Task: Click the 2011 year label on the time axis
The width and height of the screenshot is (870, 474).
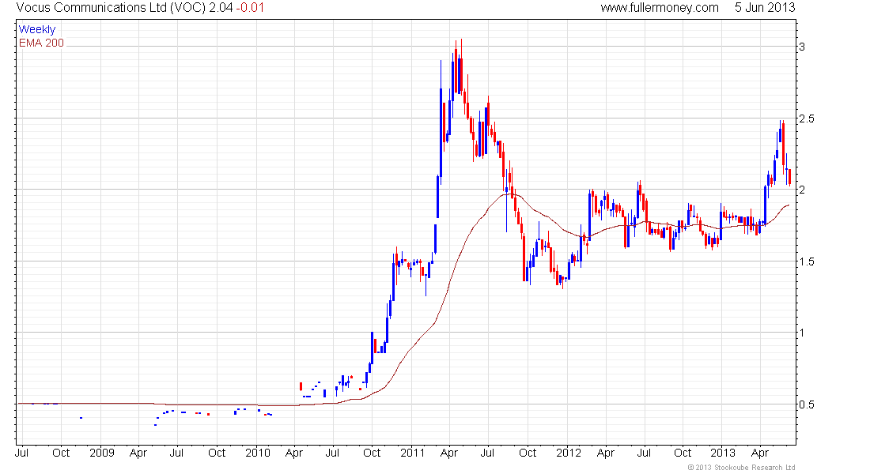Action: coord(412,453)
